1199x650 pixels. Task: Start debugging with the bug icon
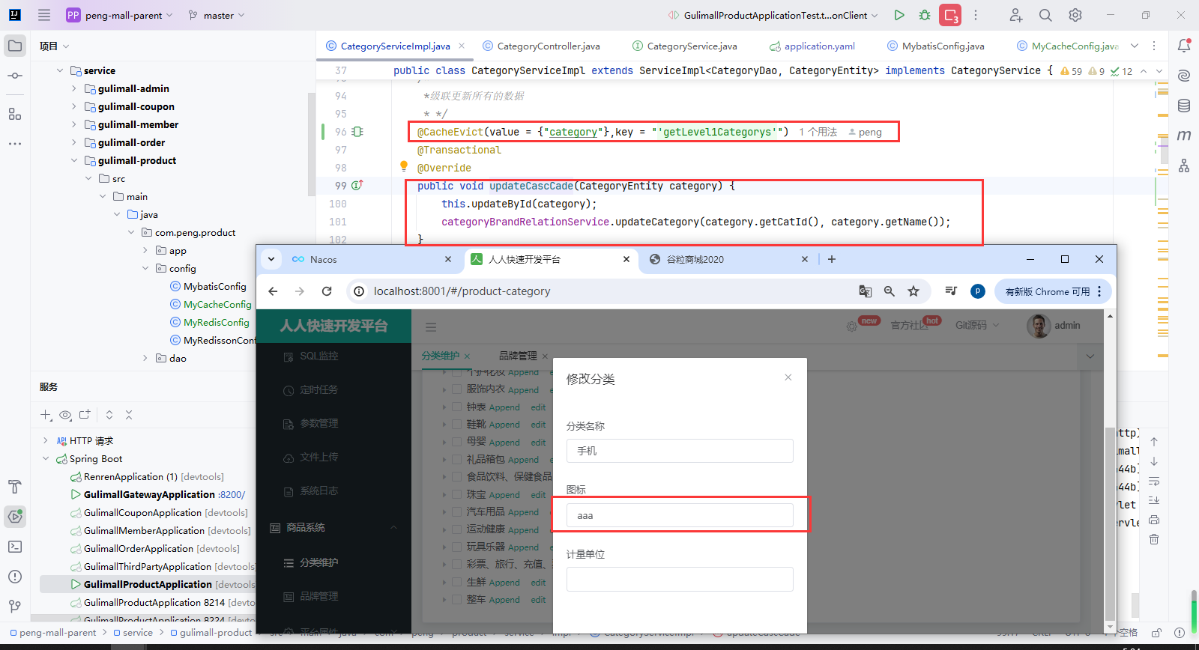(x=925, y=15)
